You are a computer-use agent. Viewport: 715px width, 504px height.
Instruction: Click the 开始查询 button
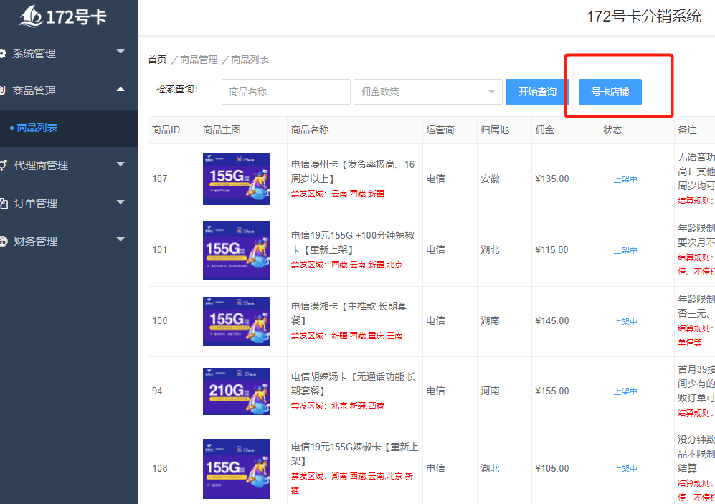(537, 92)
